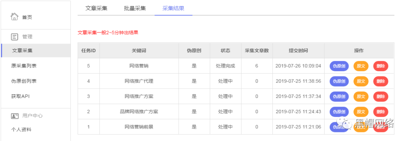Screen dimensions: 407x141
Task: Click the home icon next to 首页
Action: point(14,16)
